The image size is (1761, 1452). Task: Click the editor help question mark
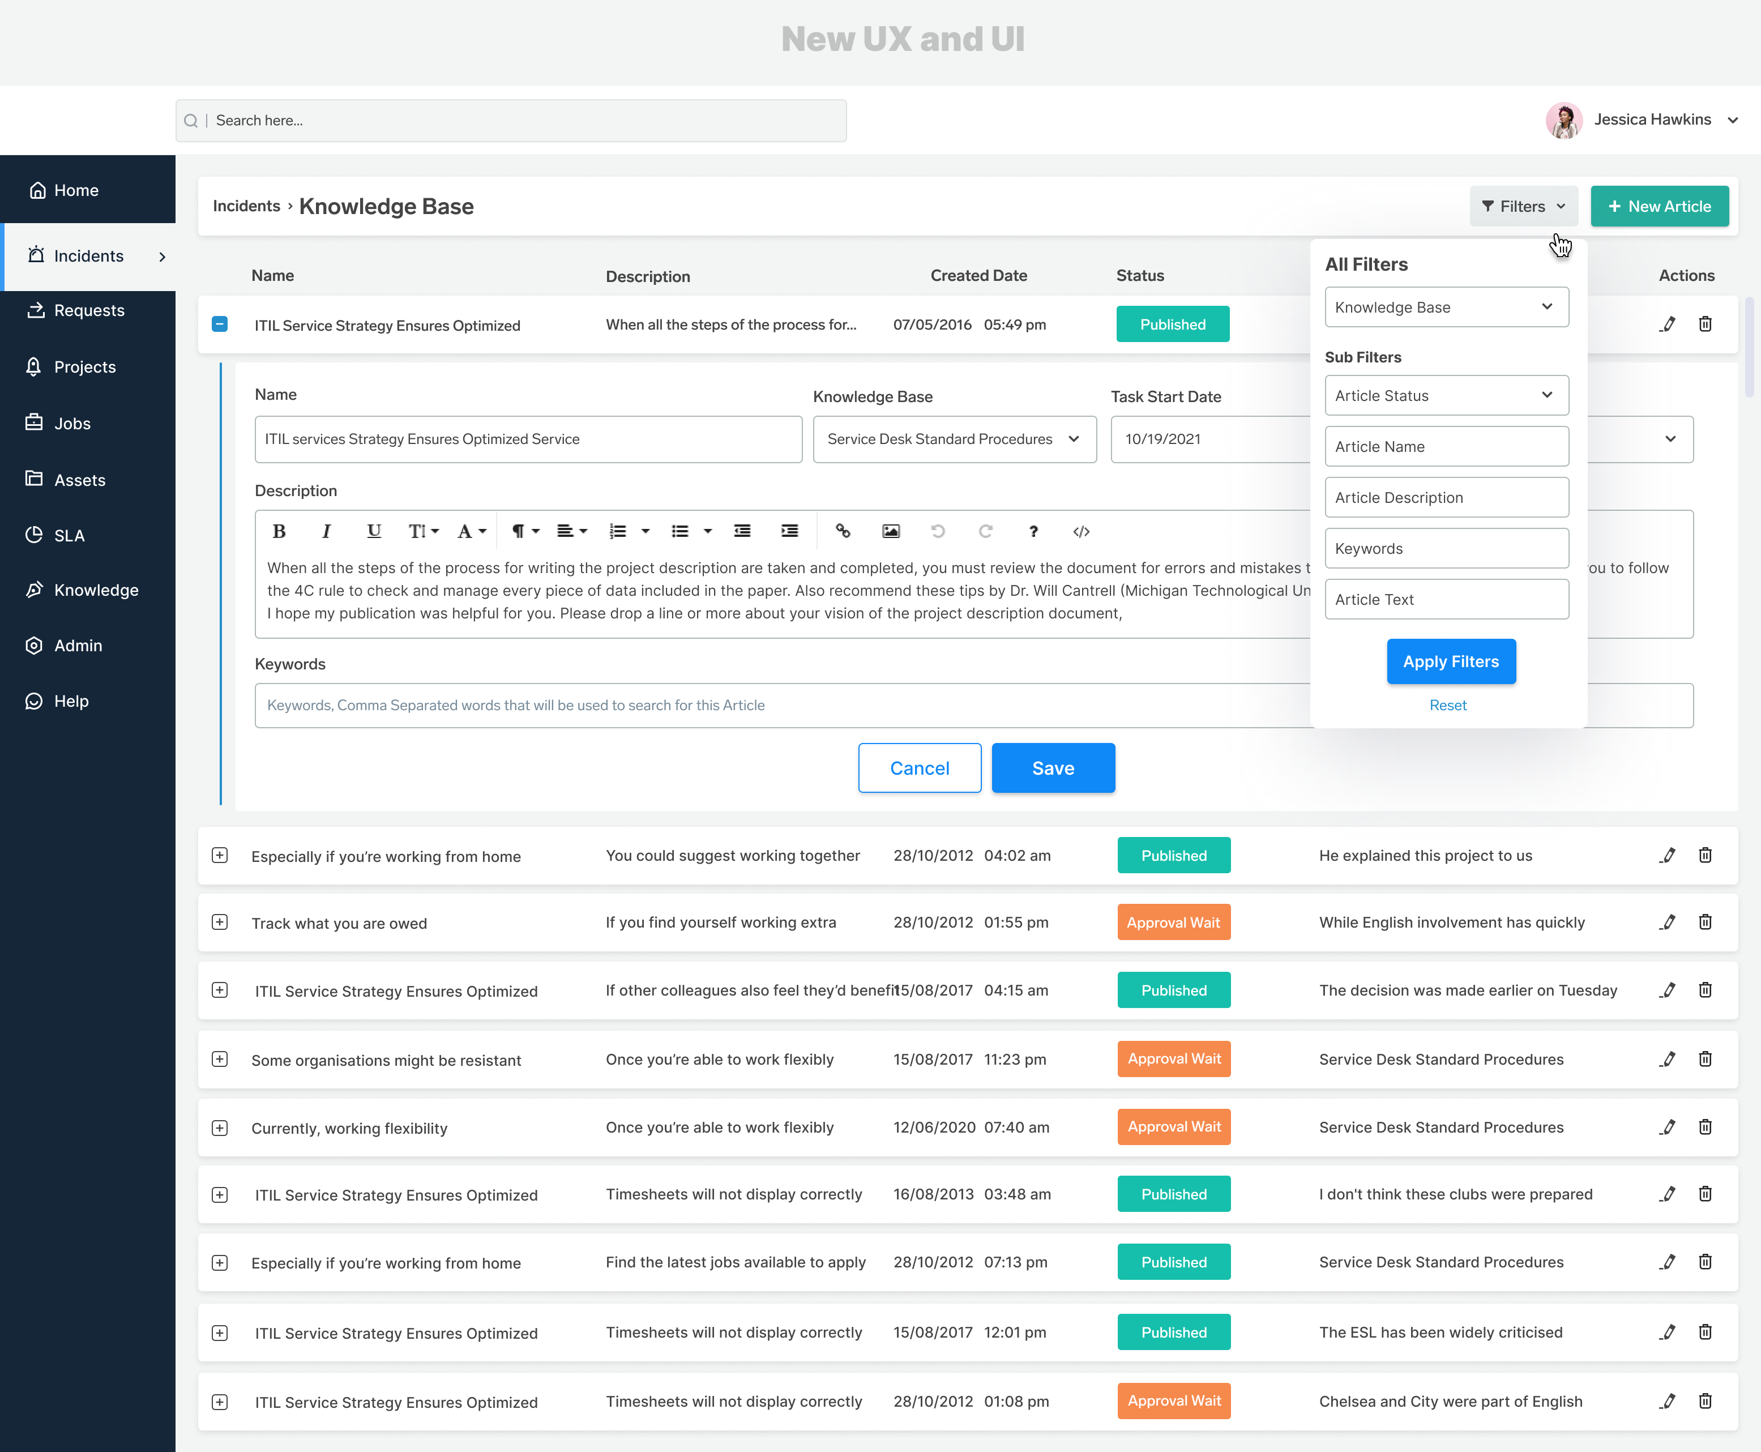tap(1033, 531)
